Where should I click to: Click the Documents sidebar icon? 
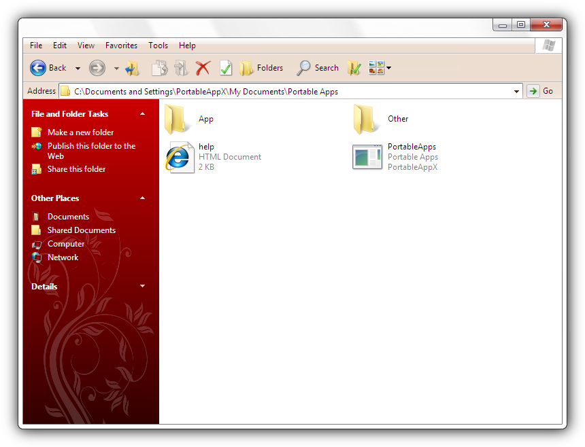pos(36,217)
